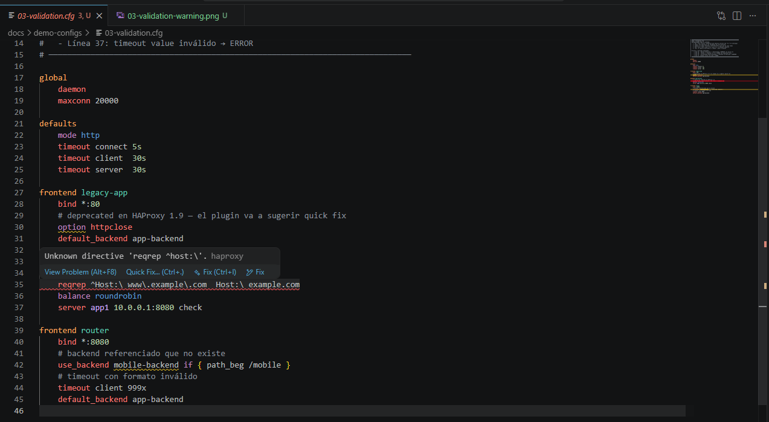The height and width of the screenshot is (422, 769).
Task: Click the Open Changes icon in editor toolbar
Action: pos(721,15)
